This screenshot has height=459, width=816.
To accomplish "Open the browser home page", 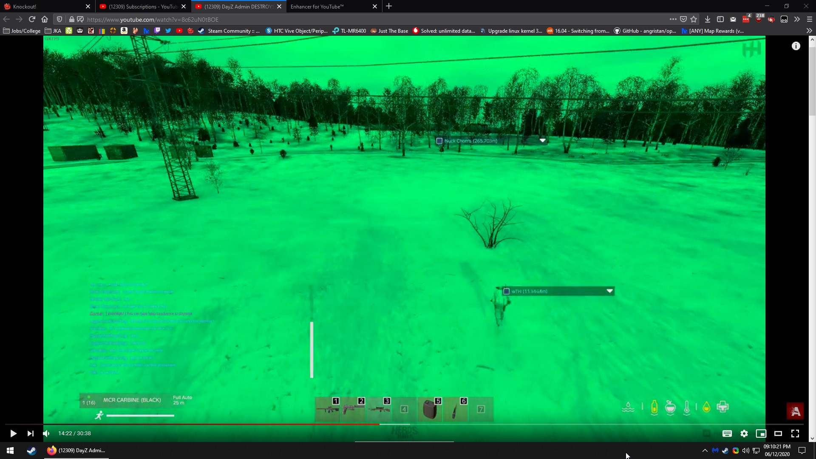I will click(45, 19).
